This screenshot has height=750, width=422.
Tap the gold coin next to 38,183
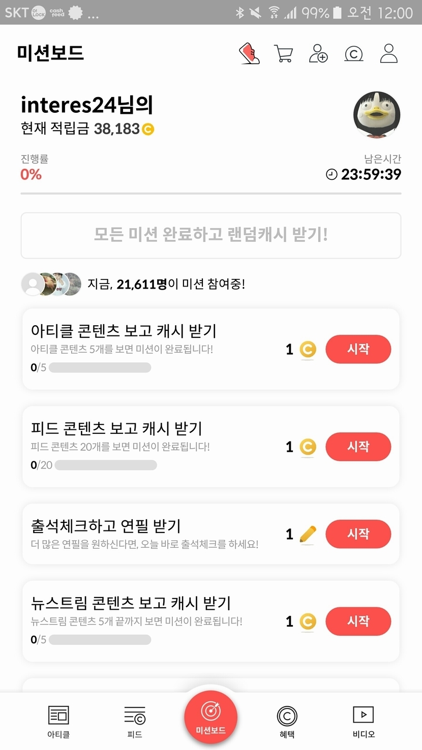(148, 130)
